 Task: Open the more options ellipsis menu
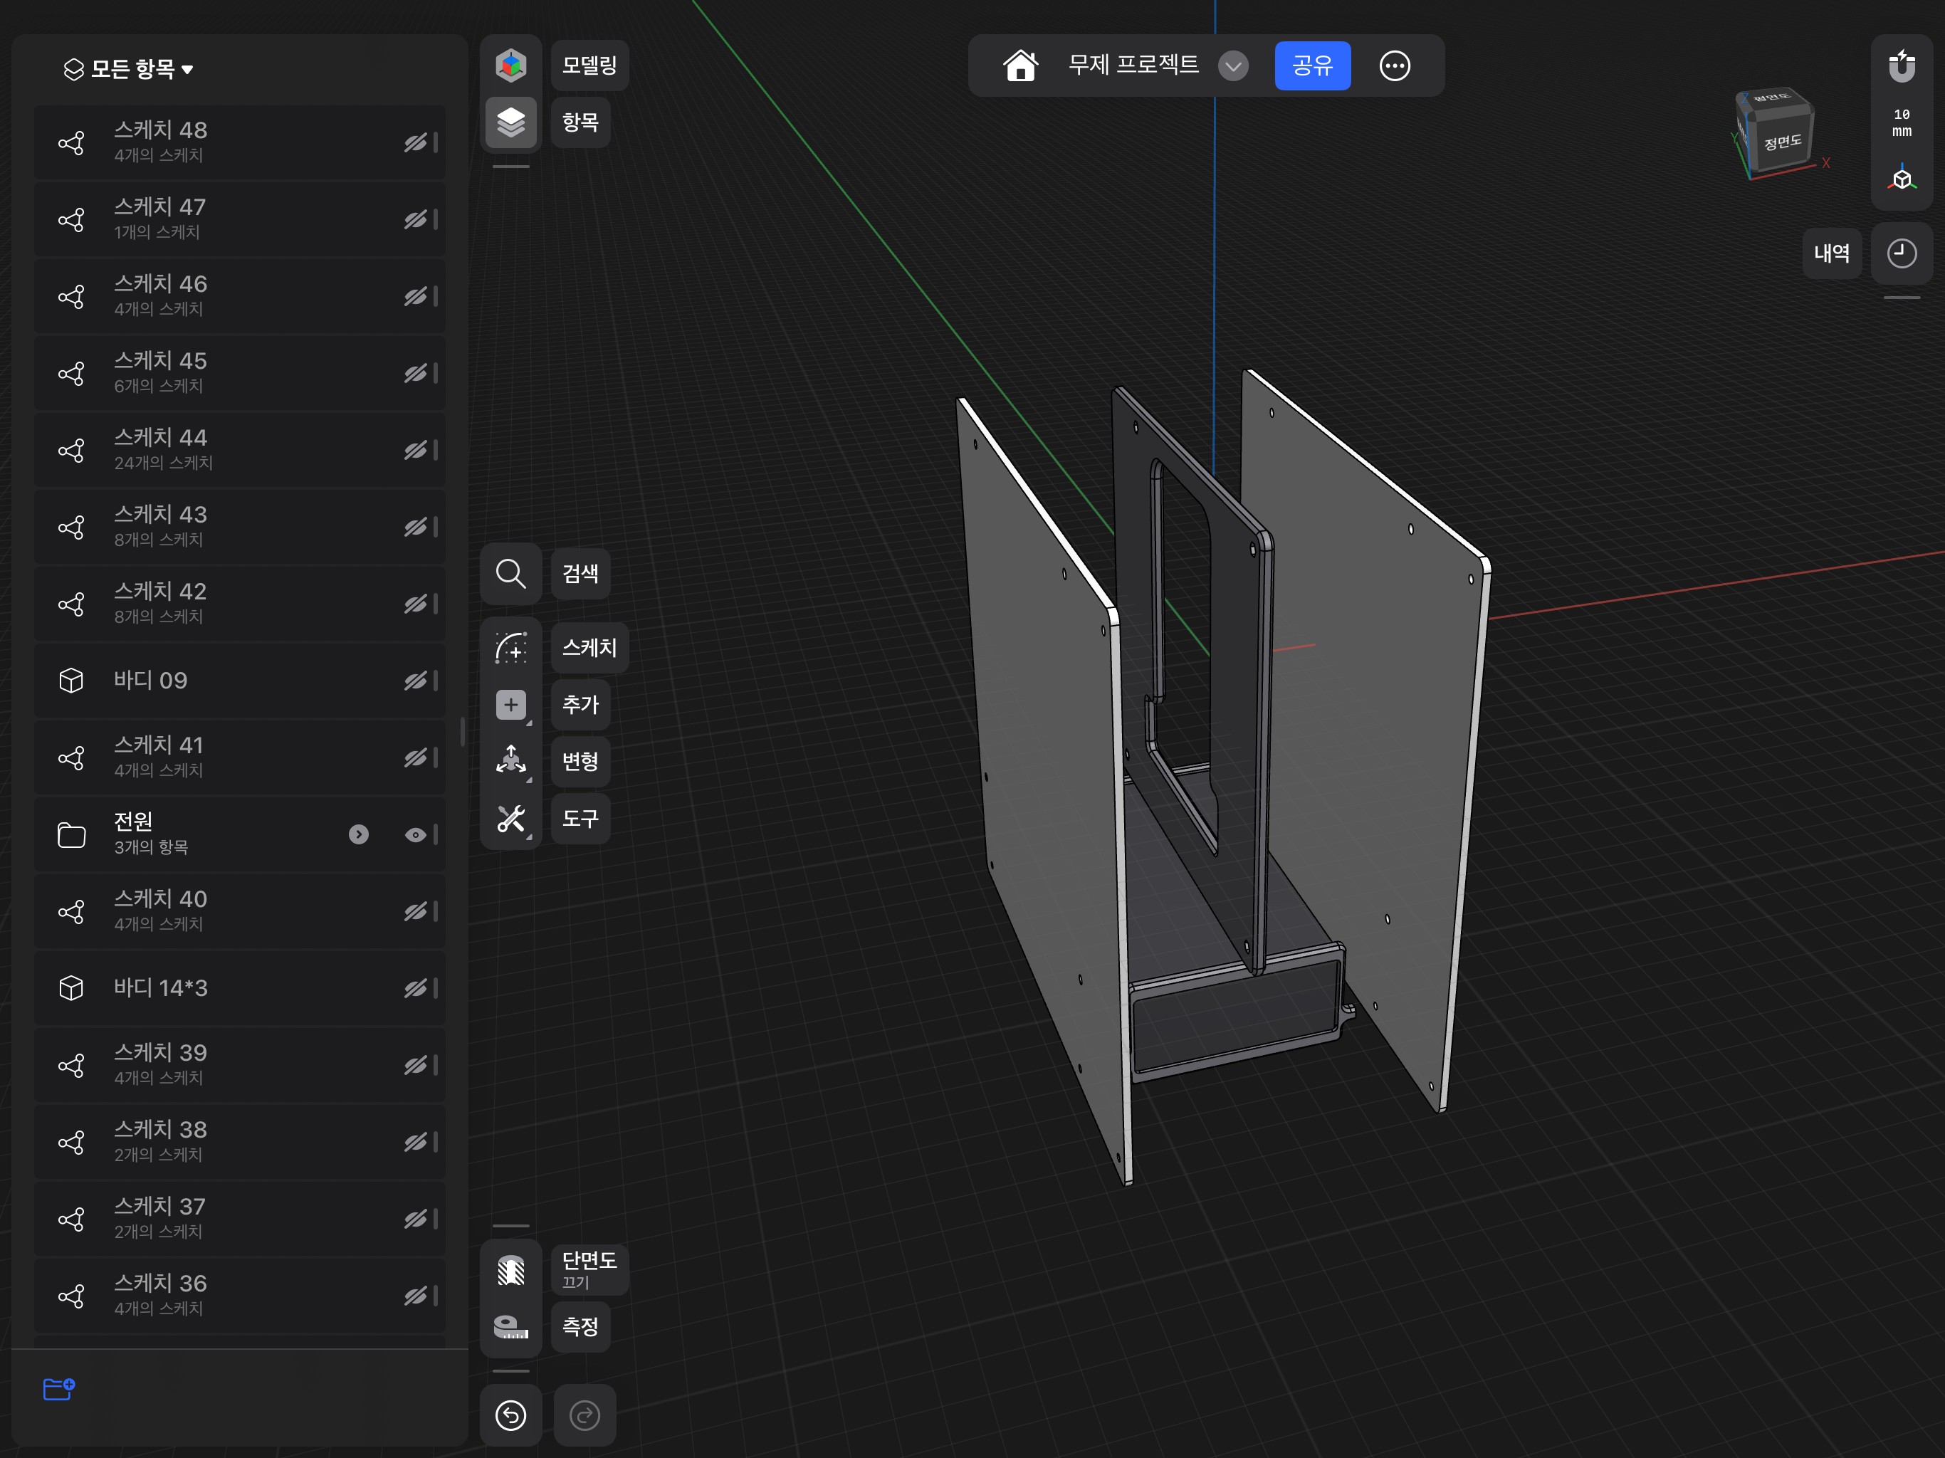pos(1395,65)
